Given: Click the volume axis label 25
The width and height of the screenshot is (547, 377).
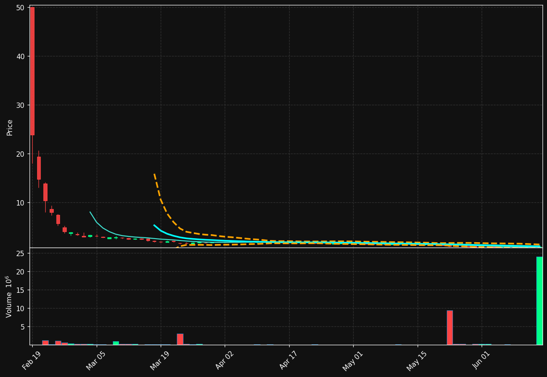Looking at the screenshot, I should point(21,253).
